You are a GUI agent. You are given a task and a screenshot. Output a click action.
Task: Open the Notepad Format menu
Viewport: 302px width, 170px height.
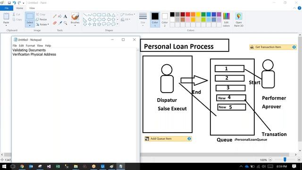(30, 46)
